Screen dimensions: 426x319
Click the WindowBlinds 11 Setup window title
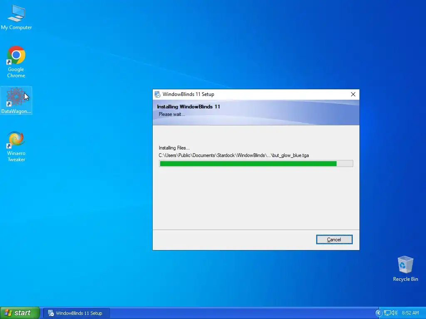188,94
